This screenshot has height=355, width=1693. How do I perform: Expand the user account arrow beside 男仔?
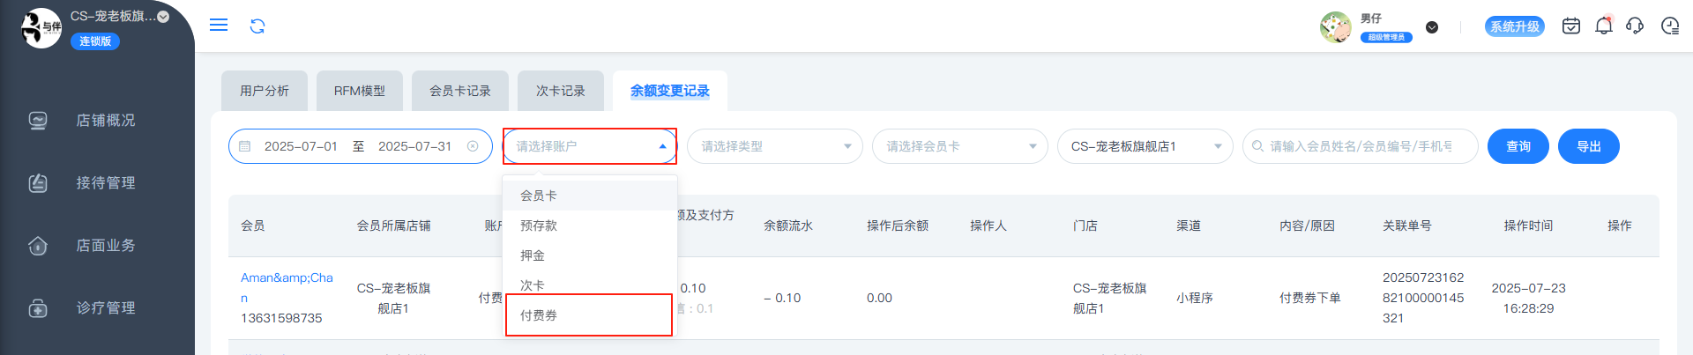(1432, 27)
